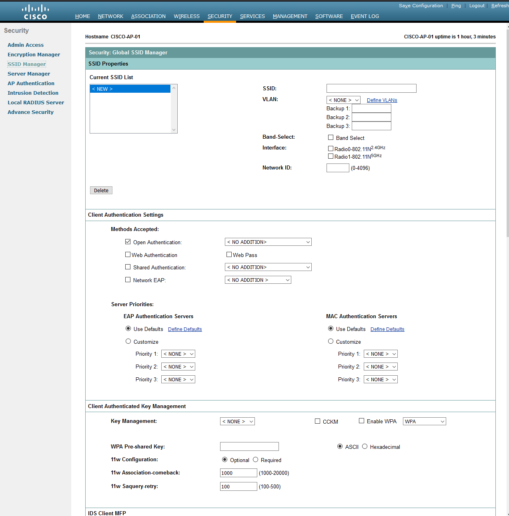The width and height of the screenshot is (509, 516).
Task: Select EAP servers Use Defaults radio
Action: tap(128, 329)
